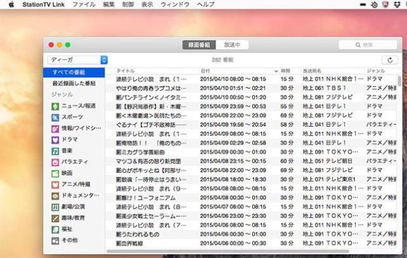
Task: Select the 福祉 genre icon
Action: pyautogui.click(x=55, y=229)
